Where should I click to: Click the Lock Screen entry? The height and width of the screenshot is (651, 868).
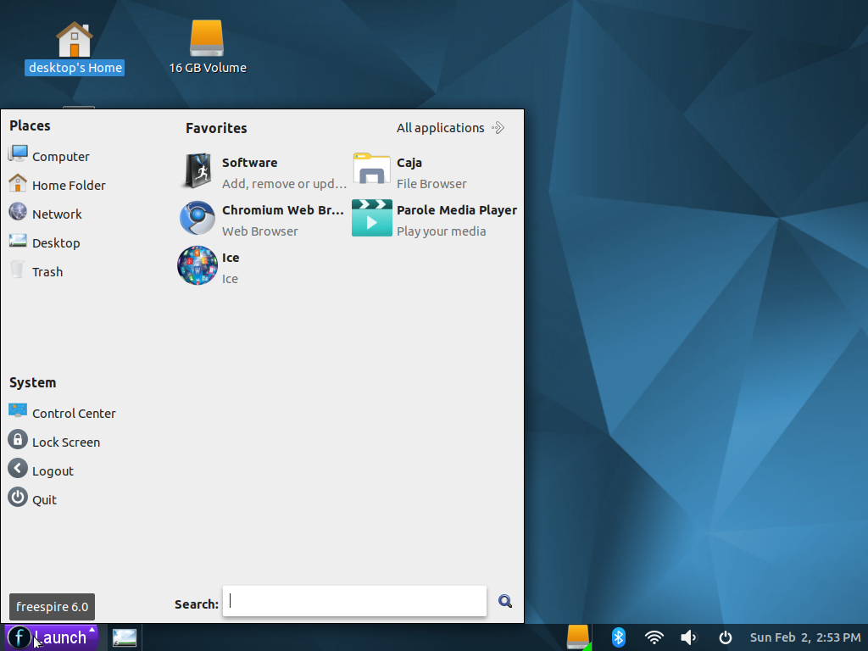(x=65, y=442)
